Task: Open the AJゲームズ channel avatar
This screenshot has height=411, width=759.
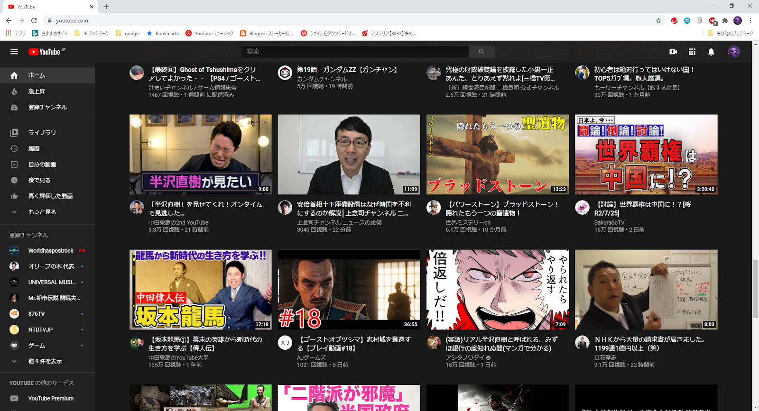Action: tap(285, 343)
